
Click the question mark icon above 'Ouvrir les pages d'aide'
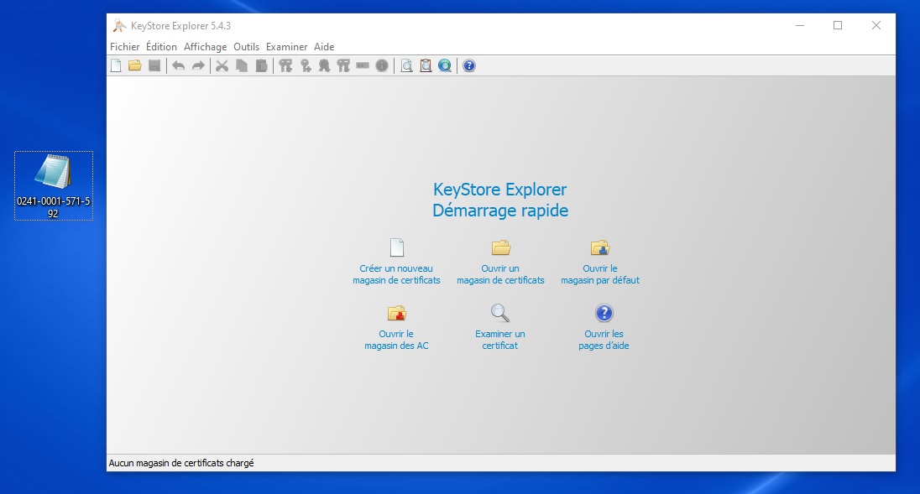(x=604, y=313)
